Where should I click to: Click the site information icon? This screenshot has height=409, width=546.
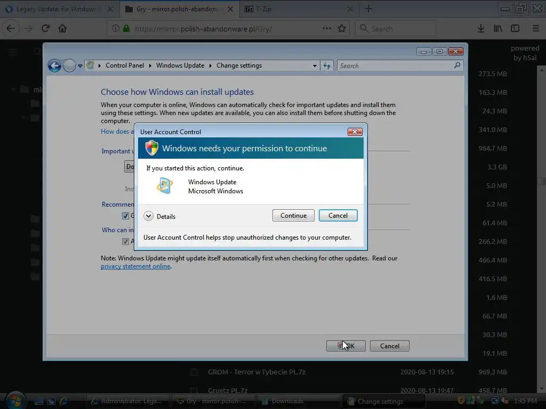(x=115, y=29)
